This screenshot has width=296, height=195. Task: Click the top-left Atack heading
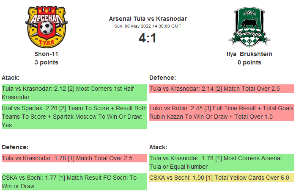(11, 78)
